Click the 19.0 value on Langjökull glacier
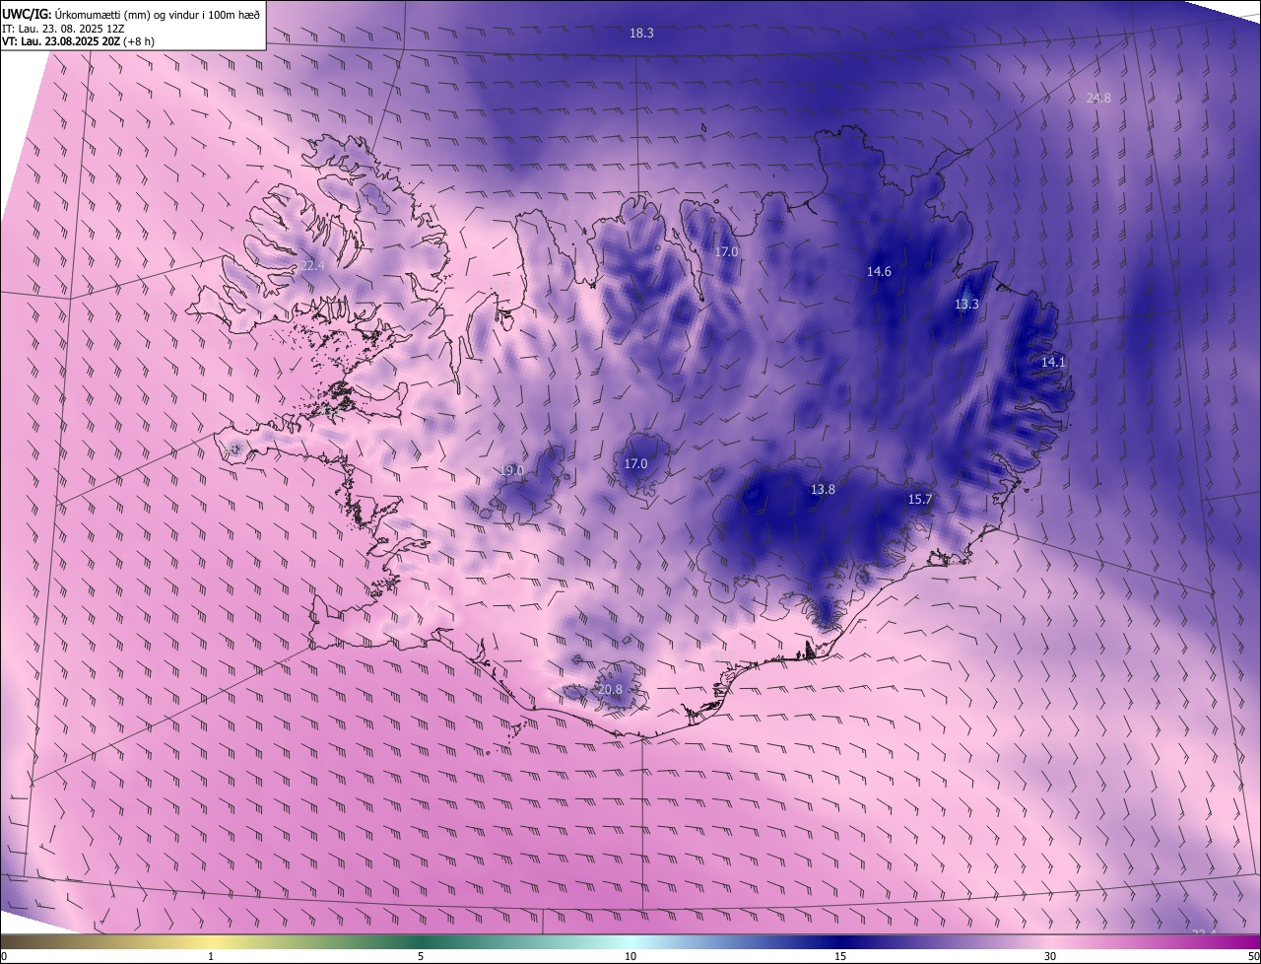 click(x=511, y=470)
